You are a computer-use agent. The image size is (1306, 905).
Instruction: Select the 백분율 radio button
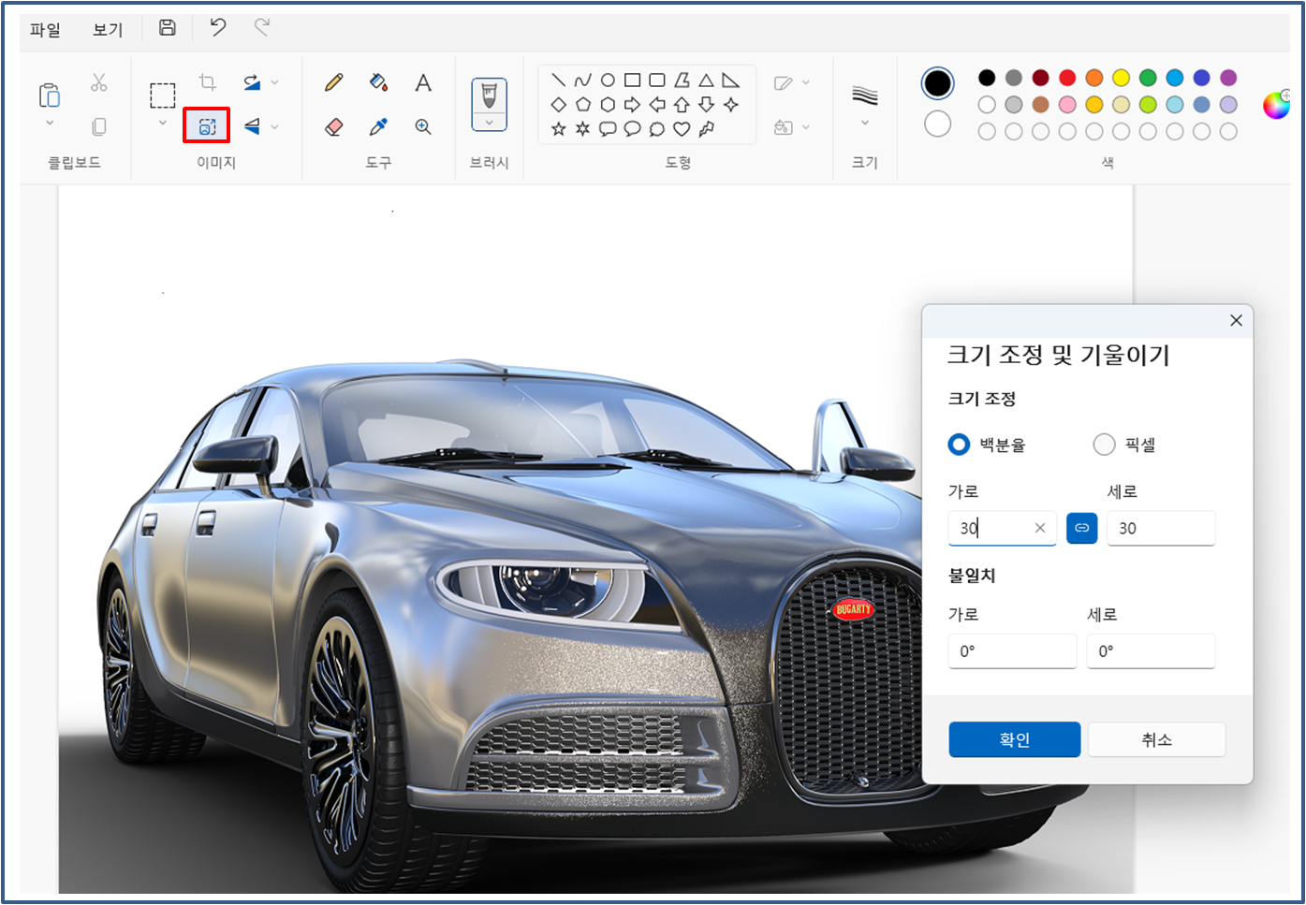(959, 445)
